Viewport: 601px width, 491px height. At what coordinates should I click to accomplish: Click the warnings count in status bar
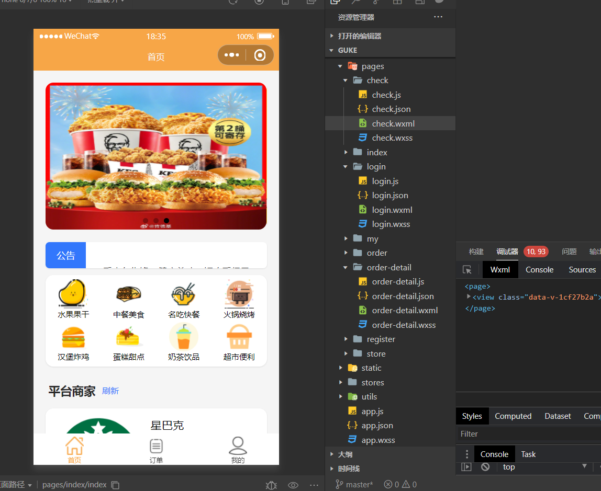point(409,485)
